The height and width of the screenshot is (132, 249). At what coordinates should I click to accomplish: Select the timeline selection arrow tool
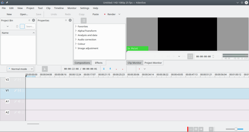(x=45, y=69)
